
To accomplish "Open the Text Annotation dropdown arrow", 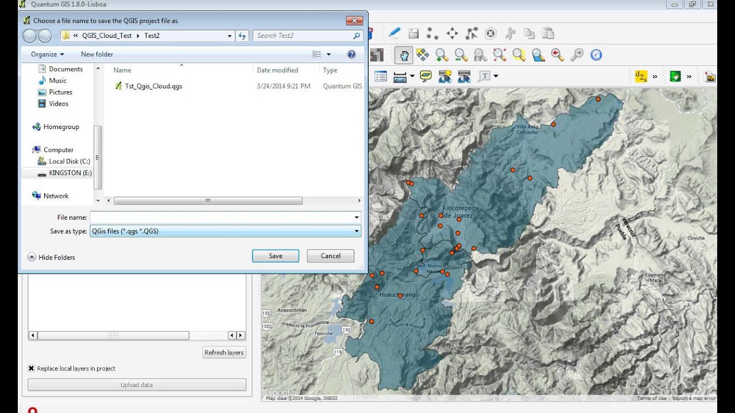I will (x=496, y=76).
